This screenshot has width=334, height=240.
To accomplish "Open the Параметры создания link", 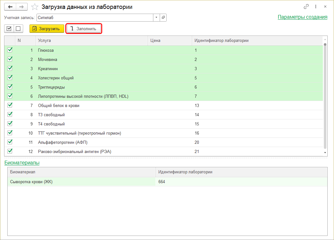I will (302, 17).
